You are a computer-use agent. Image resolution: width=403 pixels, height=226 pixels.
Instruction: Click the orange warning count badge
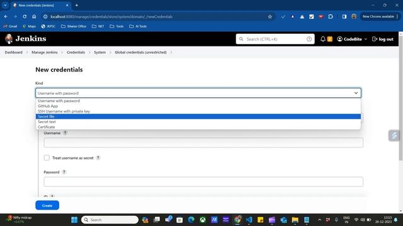[x=330, y=39]
